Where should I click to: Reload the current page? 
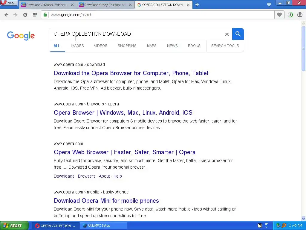click(25, 15)
